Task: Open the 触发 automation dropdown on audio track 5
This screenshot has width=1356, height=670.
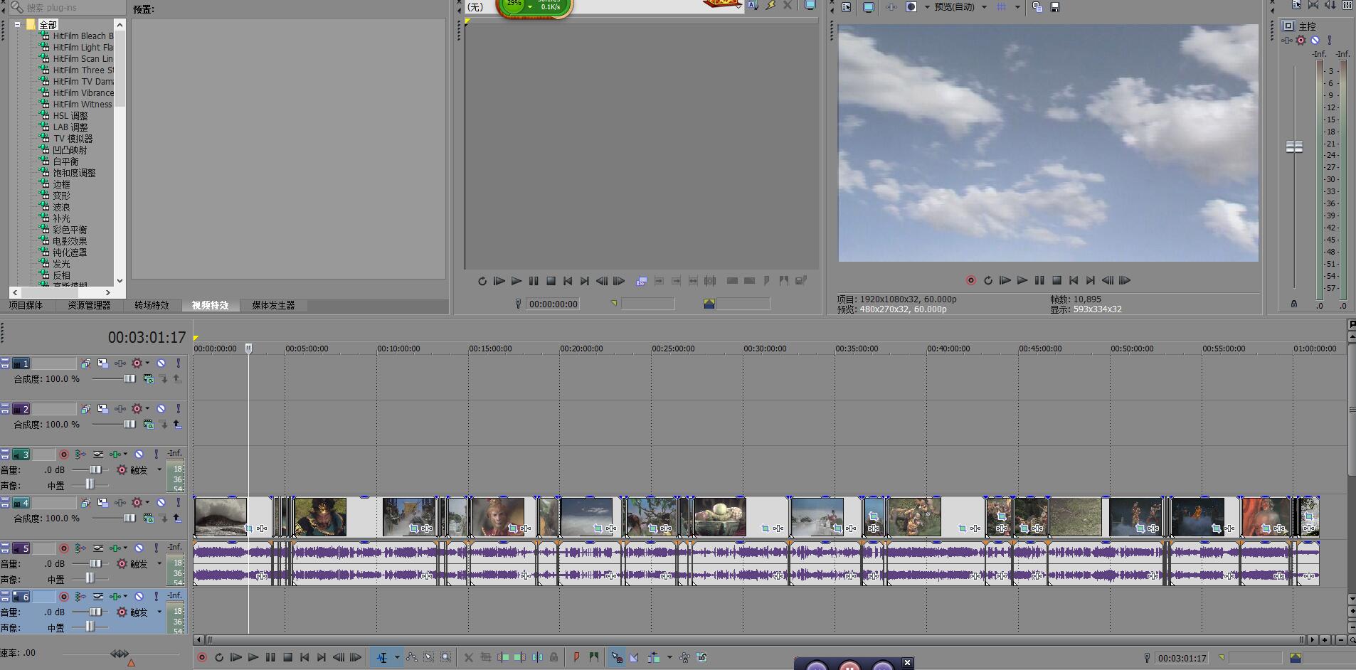Action: (x=159, y=564)
